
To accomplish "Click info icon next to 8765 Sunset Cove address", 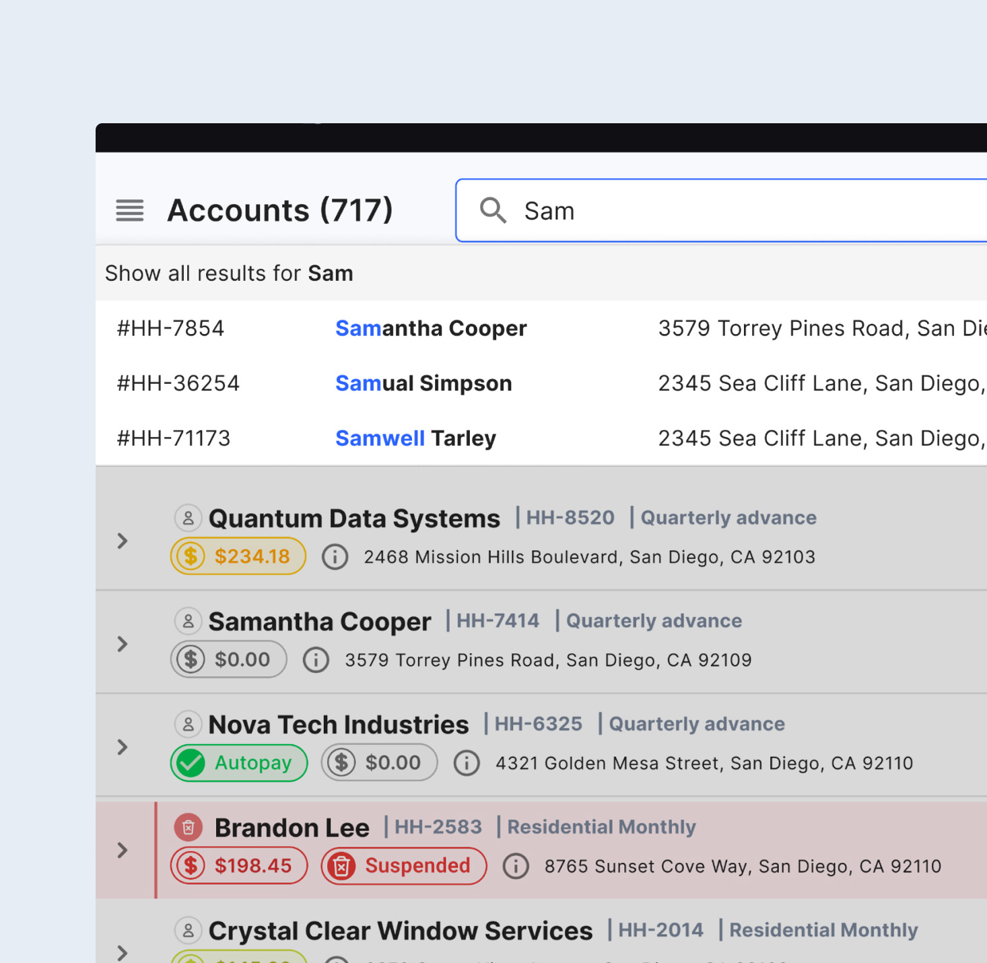I will tap(516, 866).
